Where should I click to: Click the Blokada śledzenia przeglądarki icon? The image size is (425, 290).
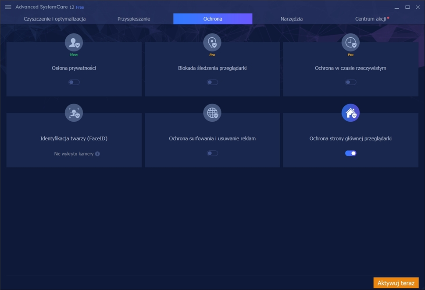tap(212, 43)
